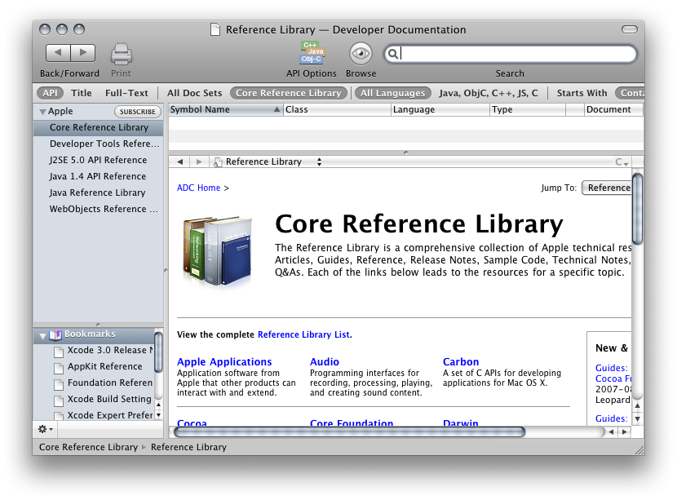Toggle toolbar with the pill button in title bar
This screenshot has height=500, width=677.
pos(629,29)
